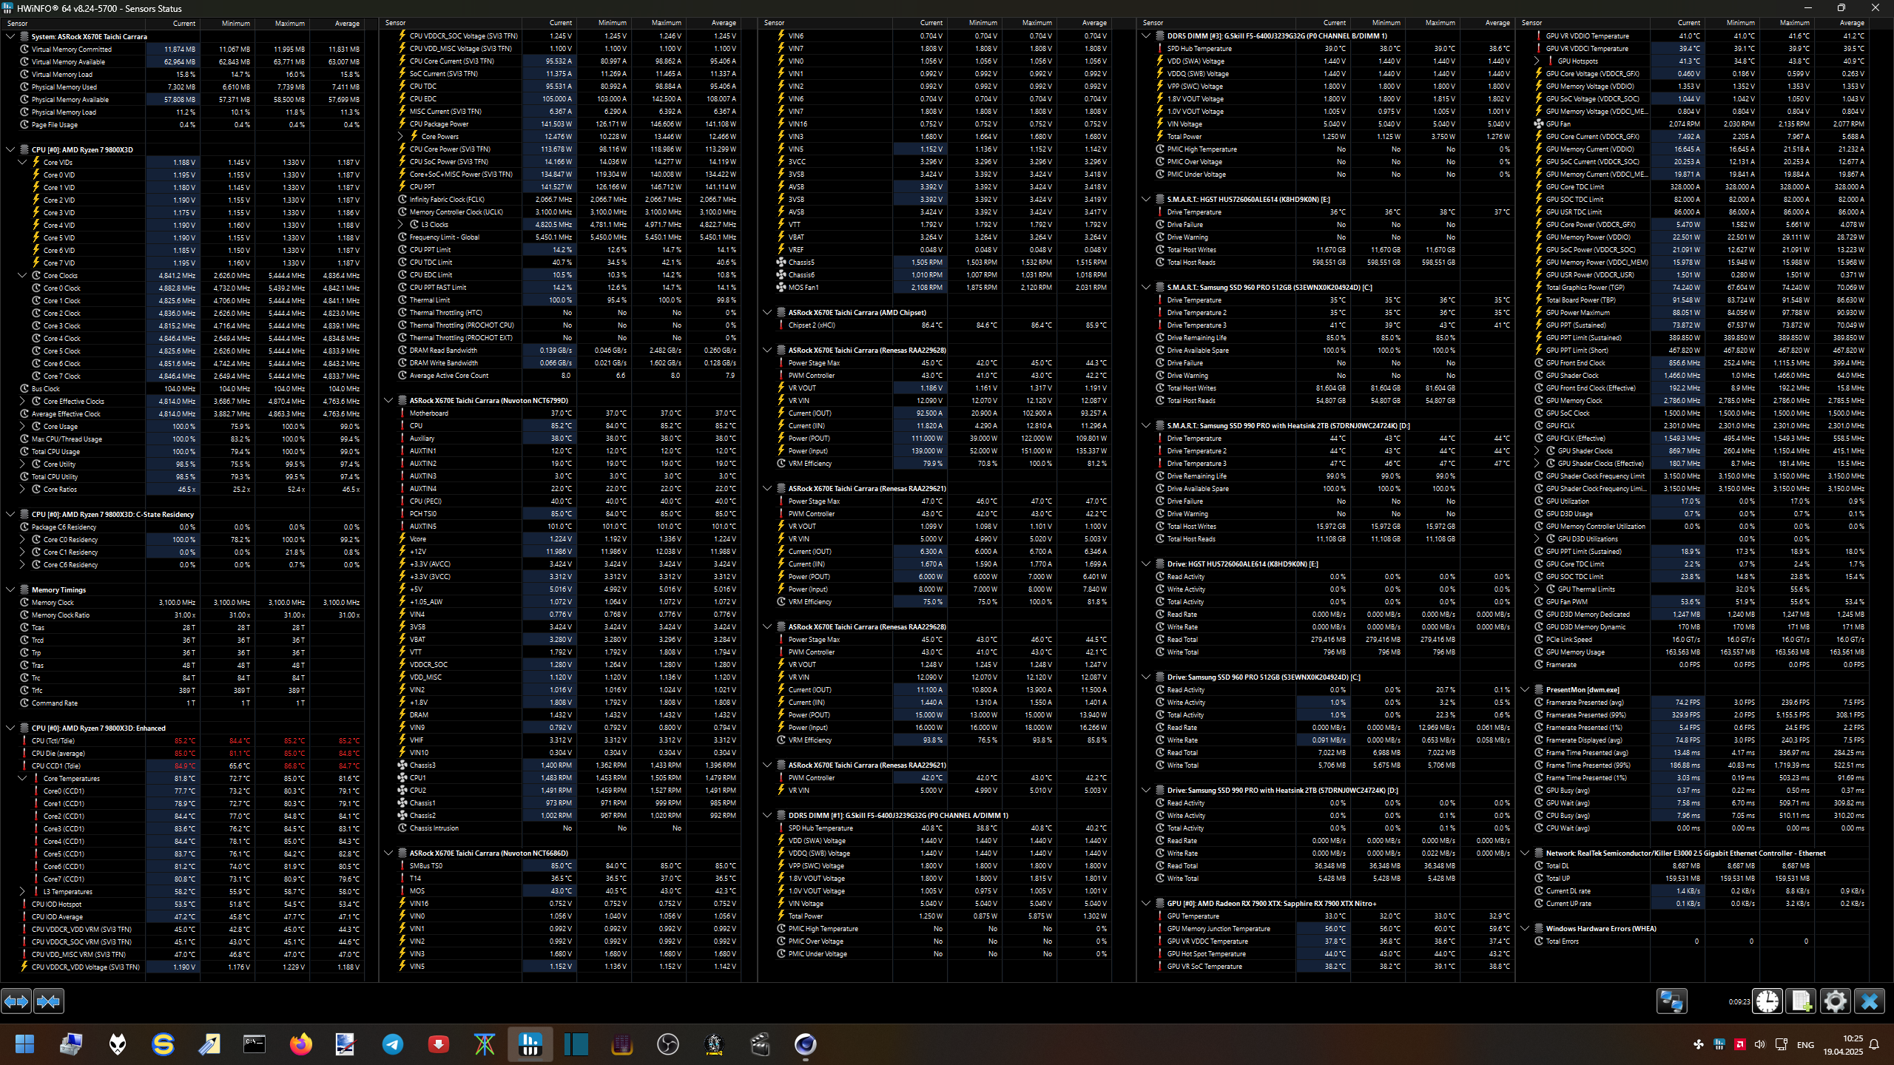Open Firefox from the taskbar
The image size is (1894, 1065).
300,1044
